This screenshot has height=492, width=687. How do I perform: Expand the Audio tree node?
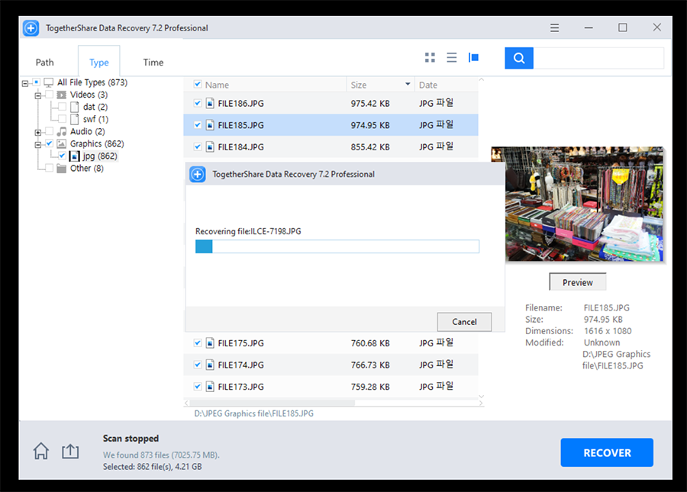click(38, 132)
